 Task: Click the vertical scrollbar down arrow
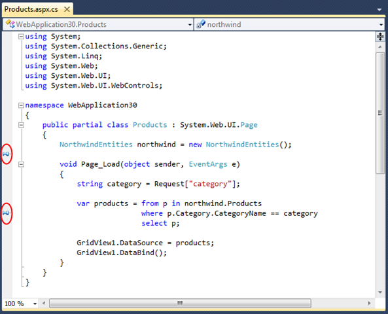coord(380,292)
